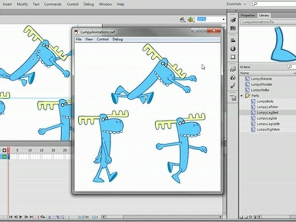
Task: Open the Components panel icon in the dock
Action: click(233, 78)
